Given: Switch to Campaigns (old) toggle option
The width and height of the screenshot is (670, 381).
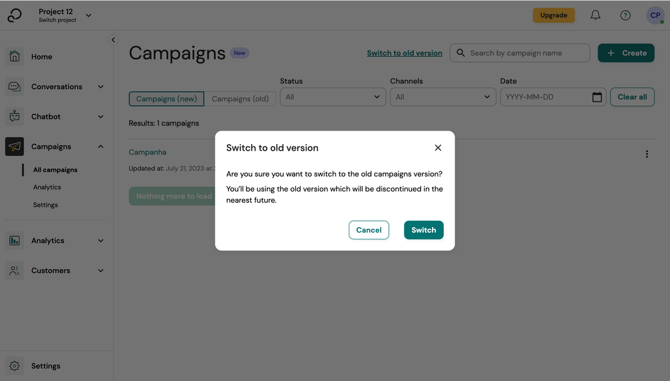Looking at the screenshot, I should coord(240,98).
